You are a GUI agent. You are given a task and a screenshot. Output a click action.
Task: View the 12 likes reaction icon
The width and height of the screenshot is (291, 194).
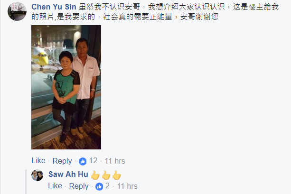pyautogui.click(x=83, y=161)
